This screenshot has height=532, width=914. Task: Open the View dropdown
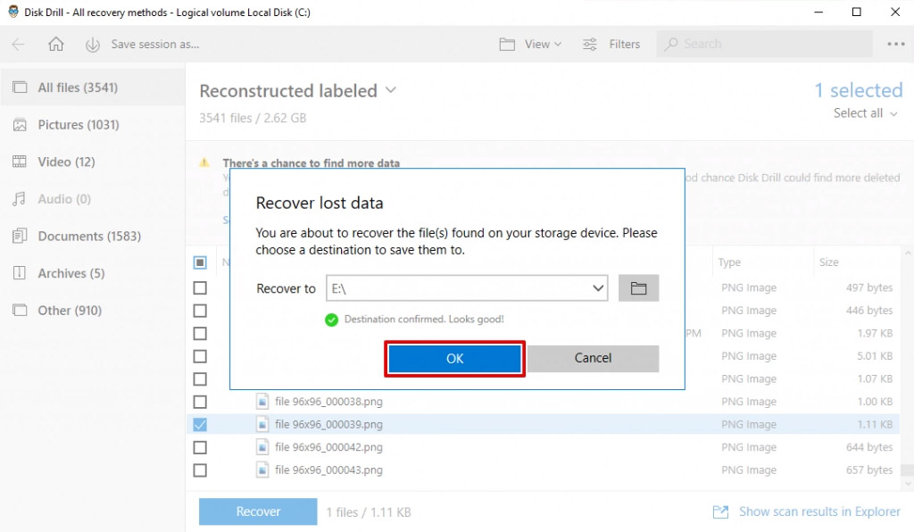pos(543,45)
